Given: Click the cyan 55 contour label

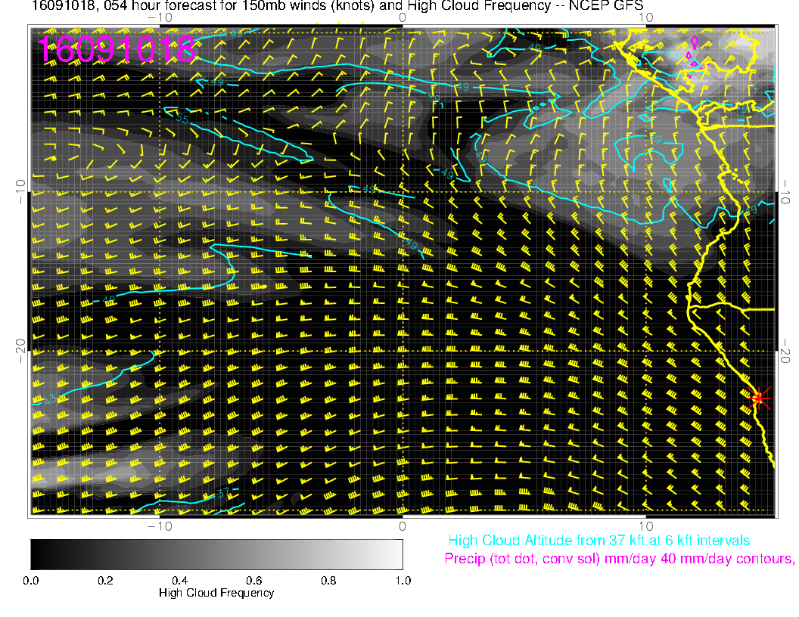Looking at the screenshot, I should click(182, 119).
